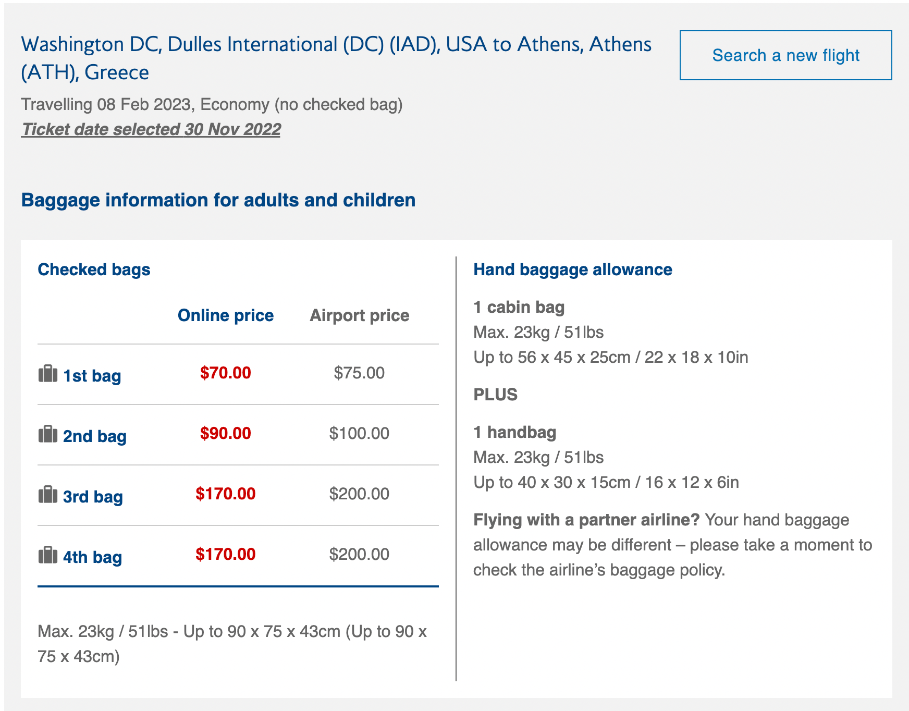Open the Ticket date selected 30 Nov 2022 link

pos(151,129)
